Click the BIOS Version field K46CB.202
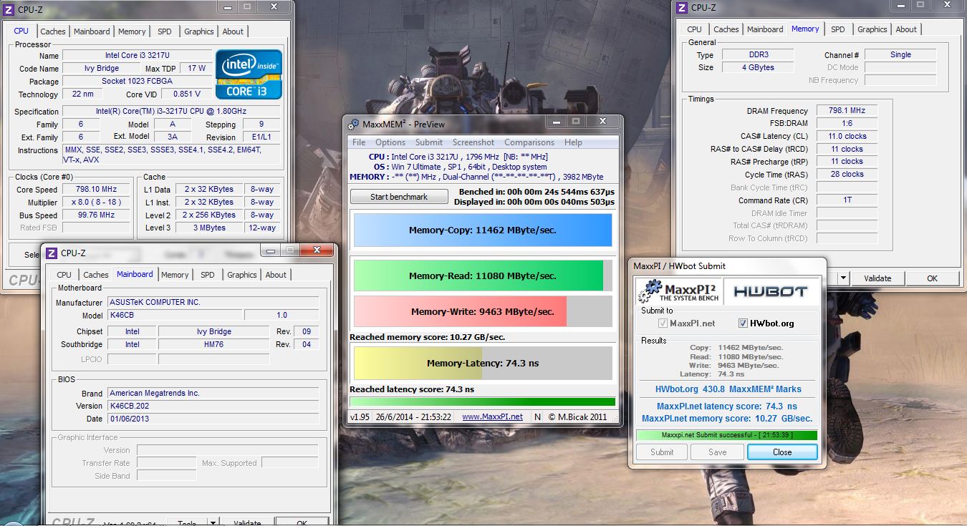The image size is (967, 526). [213, 406]
